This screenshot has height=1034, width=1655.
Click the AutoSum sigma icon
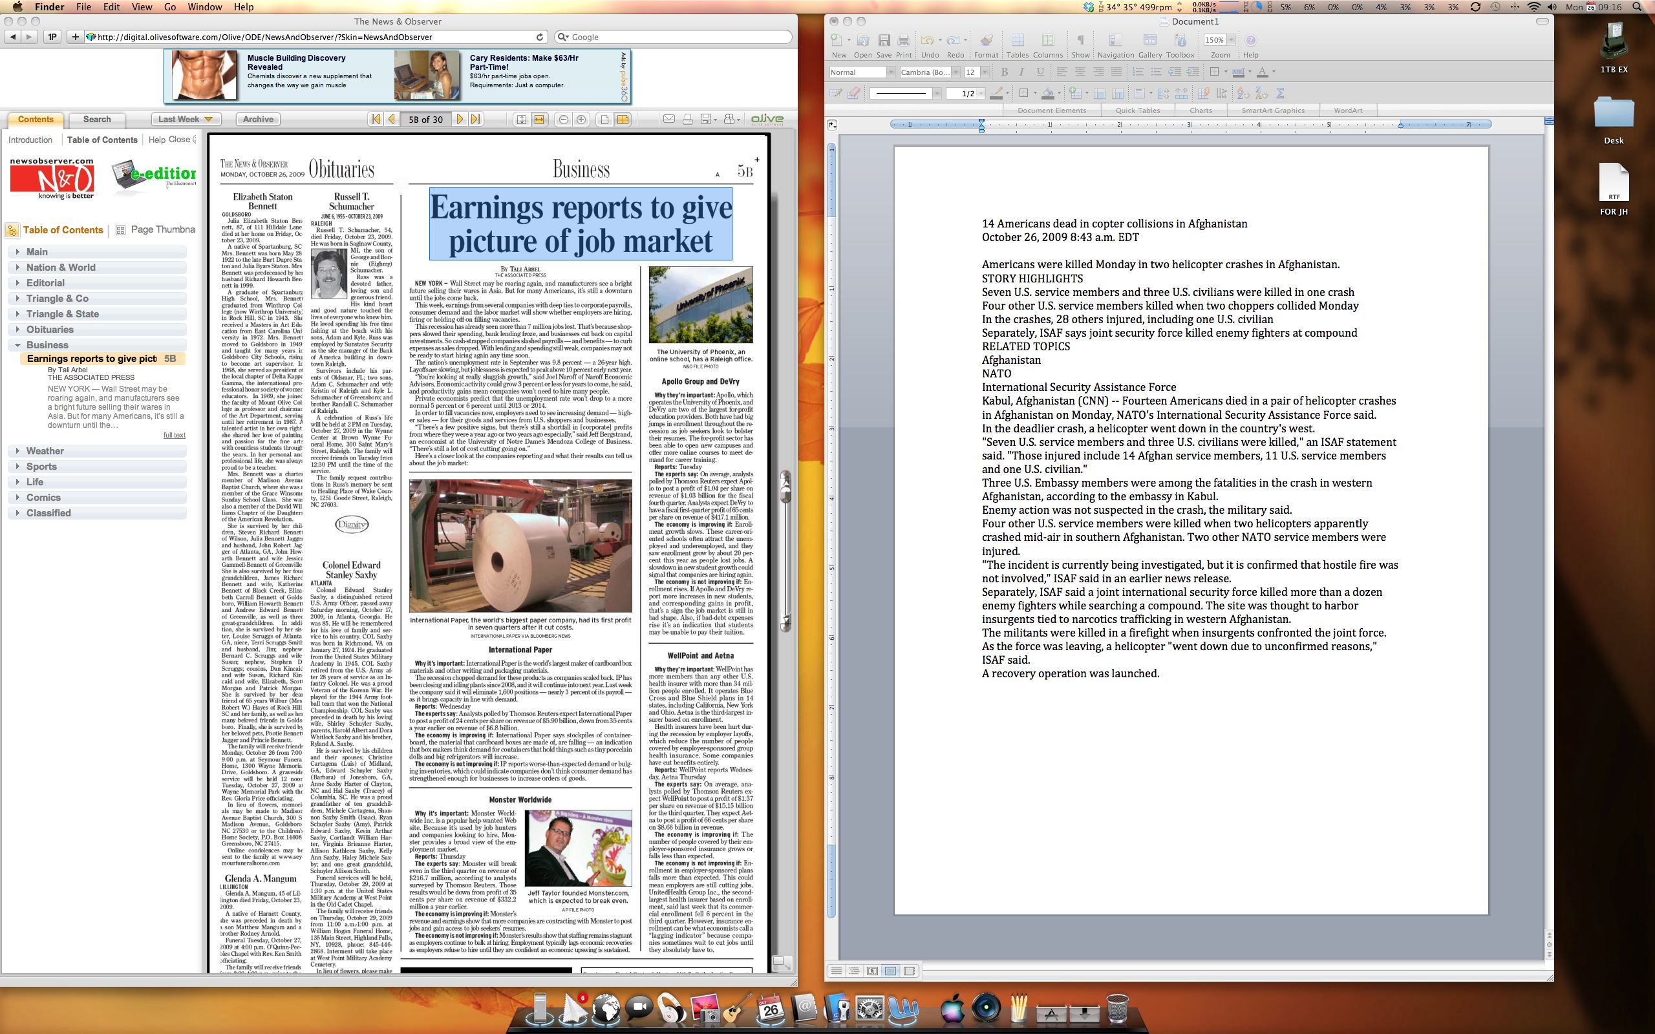[1280, 93]
